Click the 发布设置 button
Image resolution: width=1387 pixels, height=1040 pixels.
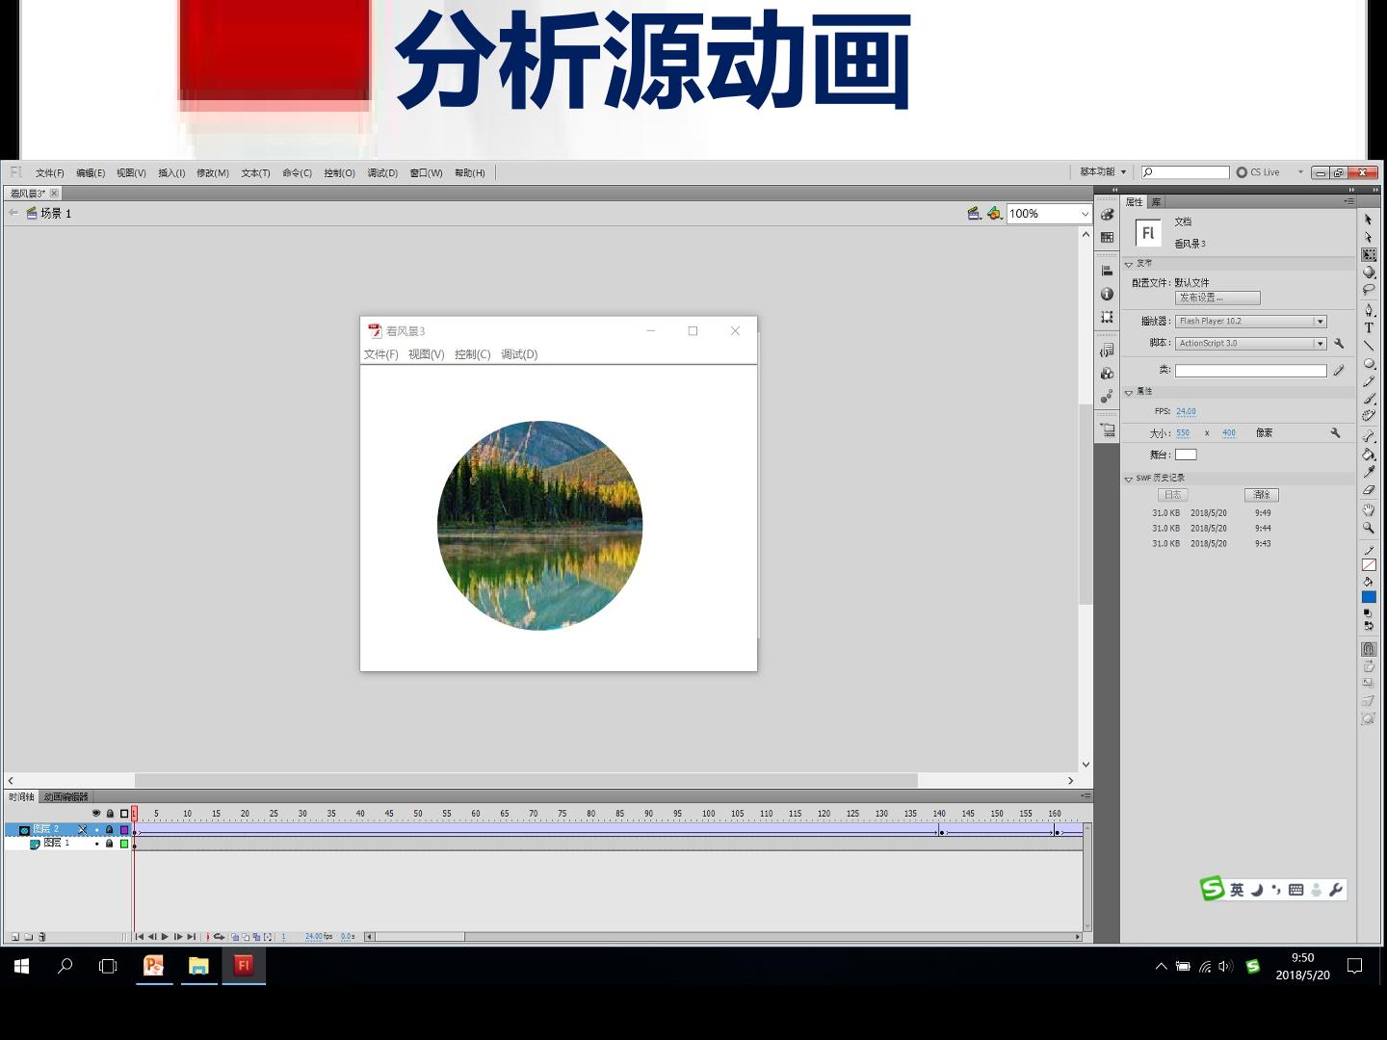[x=1217, y=299]
